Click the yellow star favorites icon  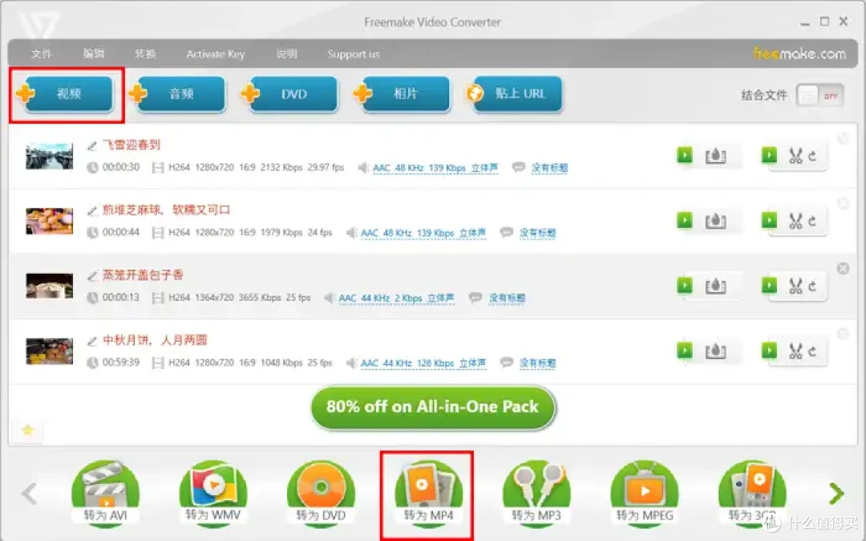click(27, 429)
